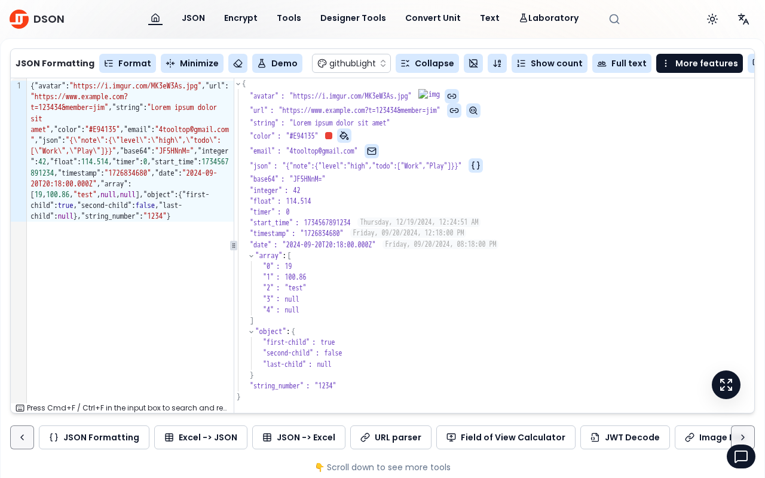Toggle the Show count option
765x478 pixels.
(549, 63)
